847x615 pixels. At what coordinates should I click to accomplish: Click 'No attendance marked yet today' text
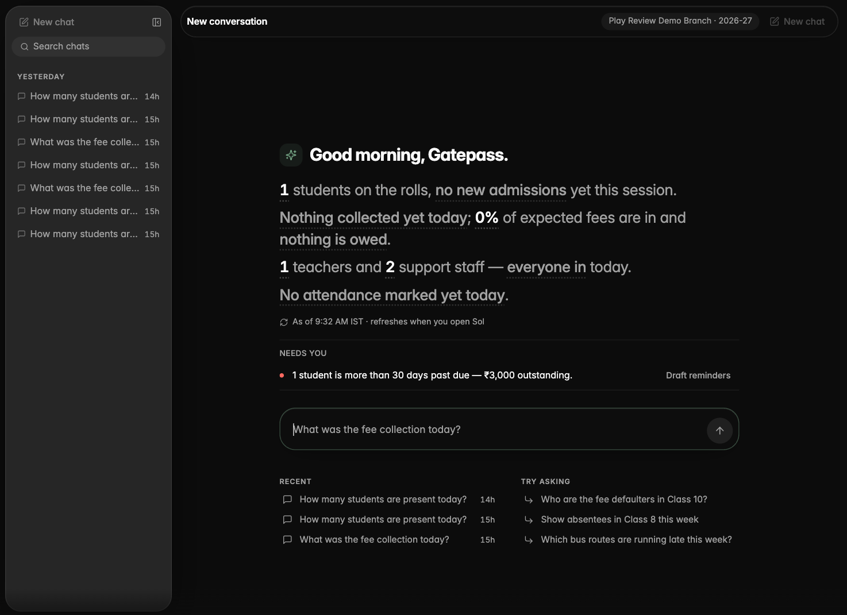click(392, 295)
